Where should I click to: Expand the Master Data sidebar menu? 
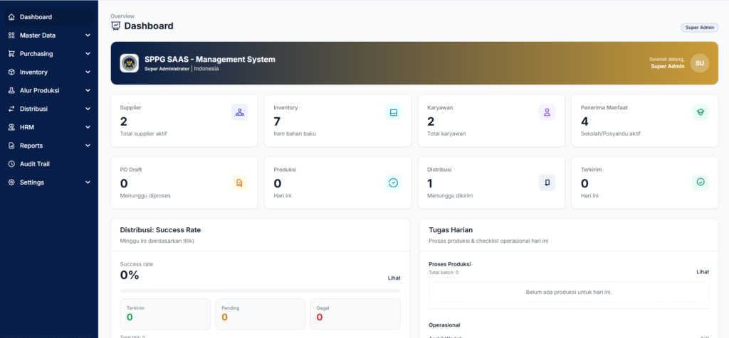(x=49, y=36)
